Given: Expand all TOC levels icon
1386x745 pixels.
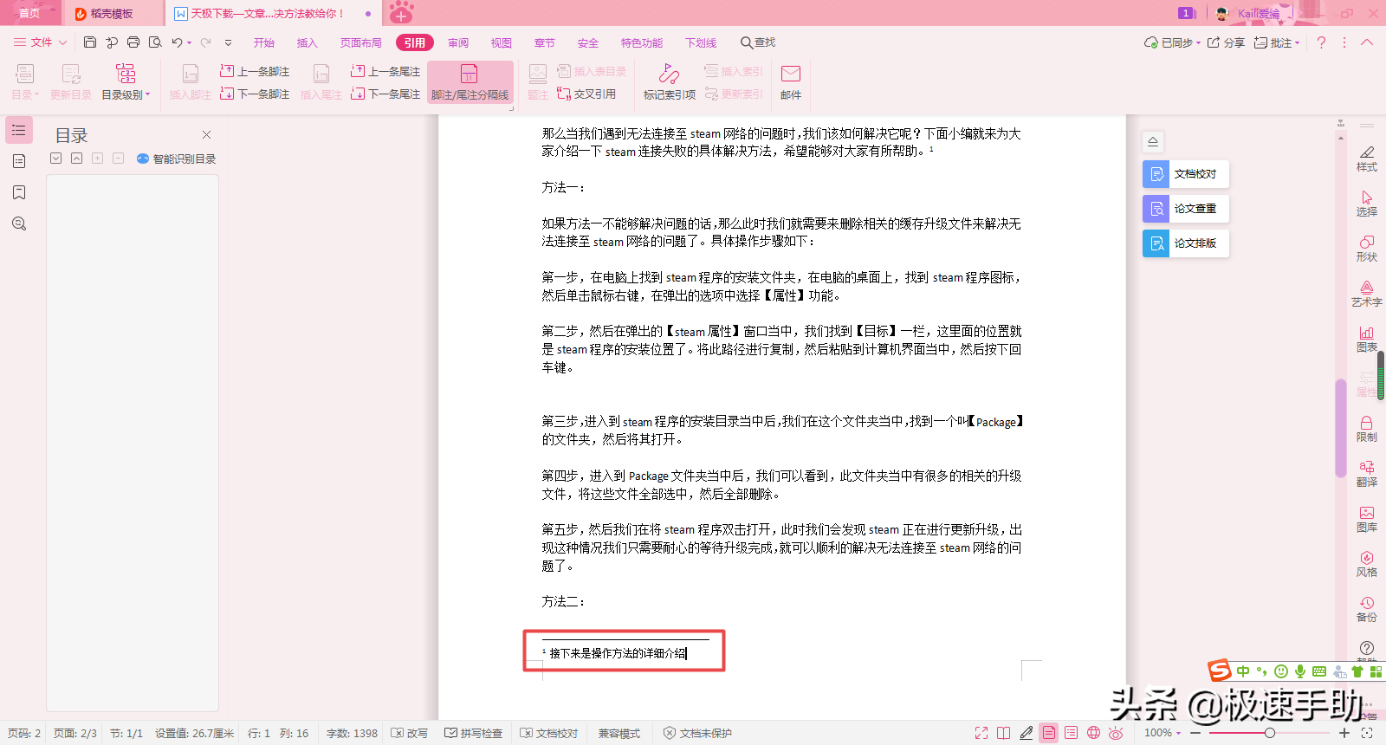Looking at the screenshot, I should point(55,159).
